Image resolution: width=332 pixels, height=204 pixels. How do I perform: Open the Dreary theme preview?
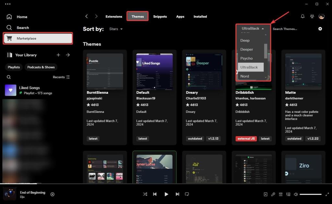tap(204, 71)
